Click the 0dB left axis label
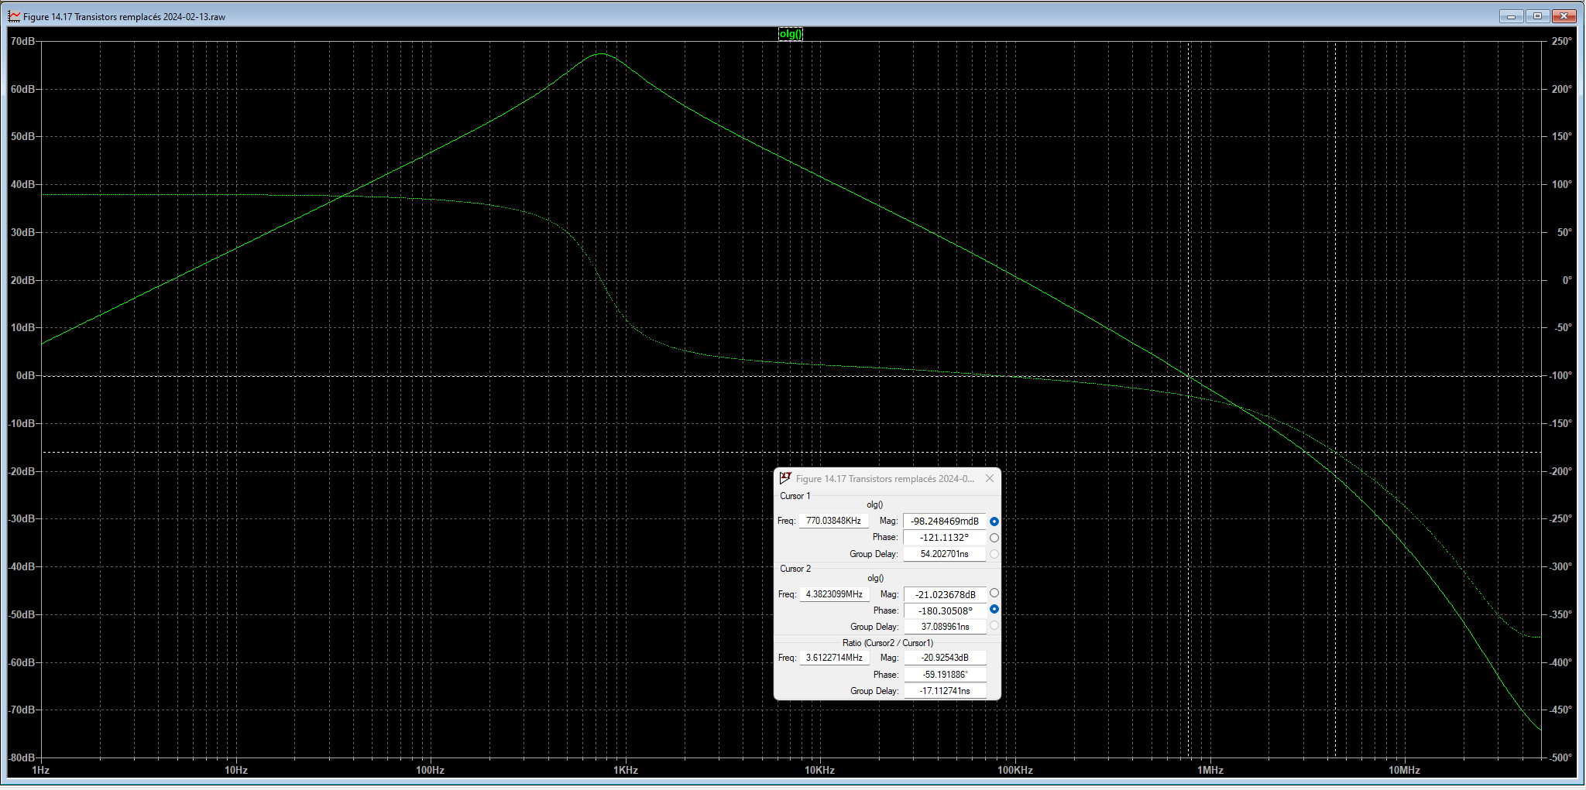 coord(26,375)
